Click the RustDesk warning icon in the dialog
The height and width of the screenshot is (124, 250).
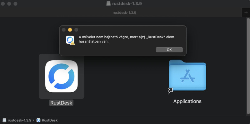[70, 40]
